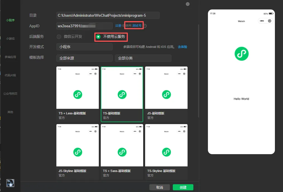Image resolution: width=283 pixels, height=192 pixels.
Task: Click the template list vertical scrollbar
Action: pyautogui.click(x=198, y=71)
